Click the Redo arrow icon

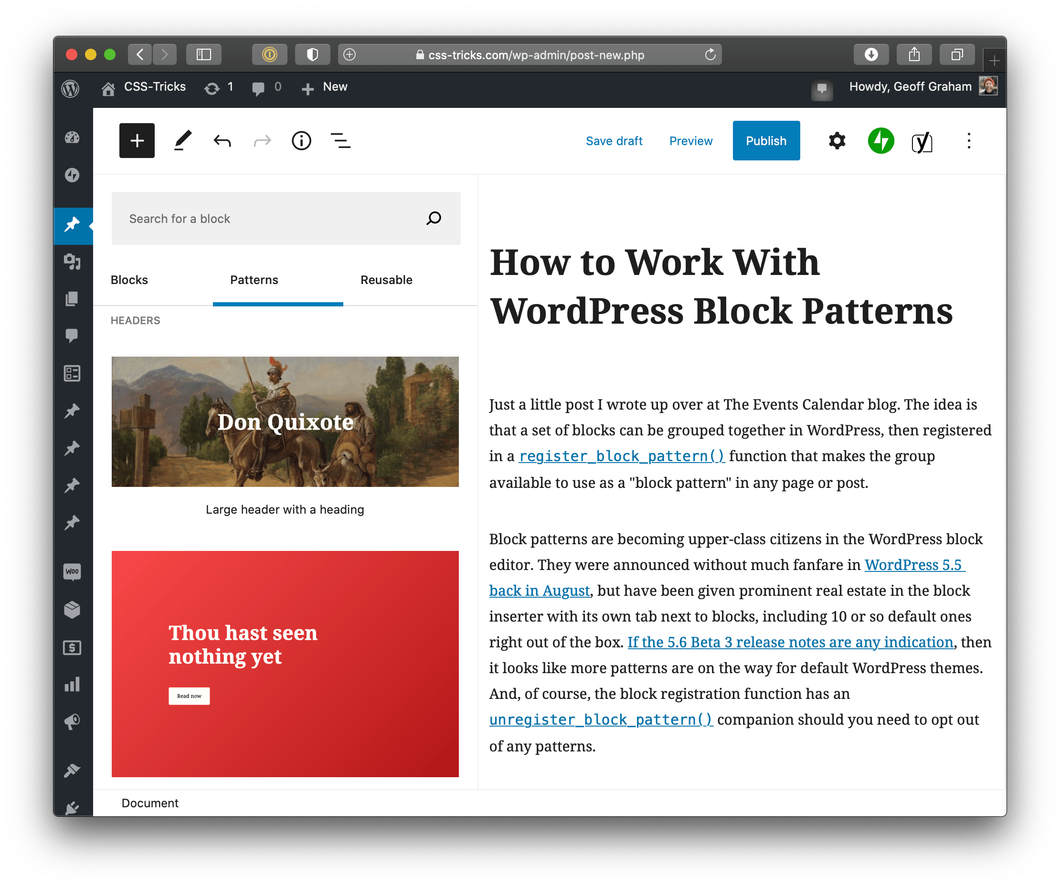click(x=262, y=141)
